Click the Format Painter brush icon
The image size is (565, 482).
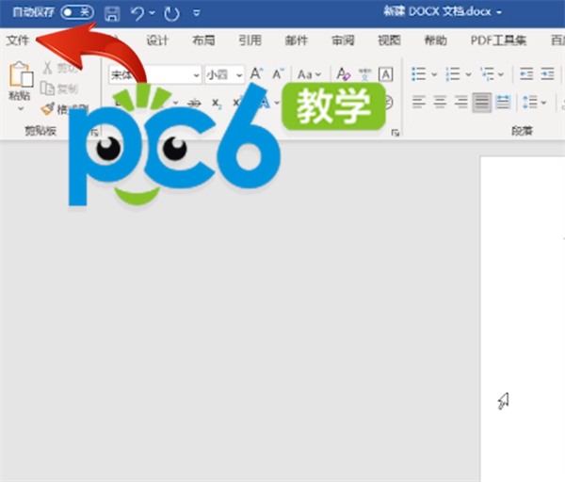point(48,109)
